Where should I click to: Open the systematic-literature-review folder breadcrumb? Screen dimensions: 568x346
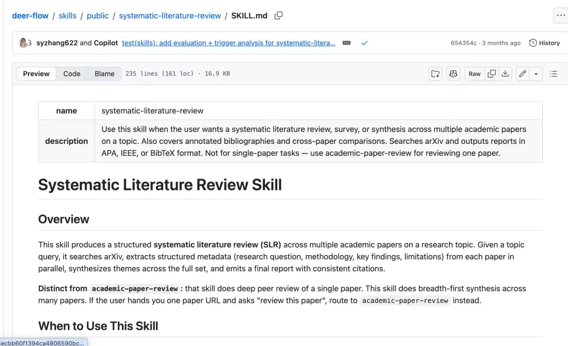tap(170, 16)
